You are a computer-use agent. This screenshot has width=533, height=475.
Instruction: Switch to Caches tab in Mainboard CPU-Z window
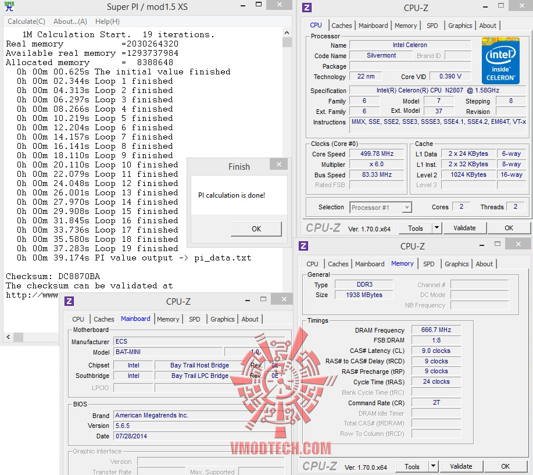(x=103, y=319)
